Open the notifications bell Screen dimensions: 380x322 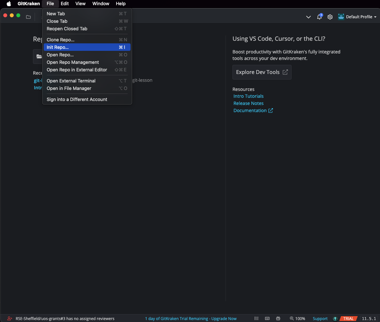pyautogui.click(x=319, y=17)
